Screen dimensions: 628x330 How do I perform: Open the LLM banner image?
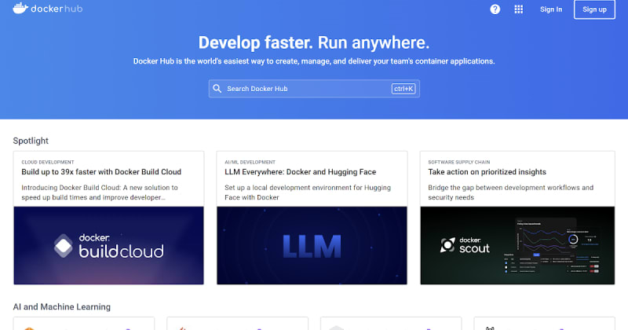pyautogui.click(x=313, y=245)
